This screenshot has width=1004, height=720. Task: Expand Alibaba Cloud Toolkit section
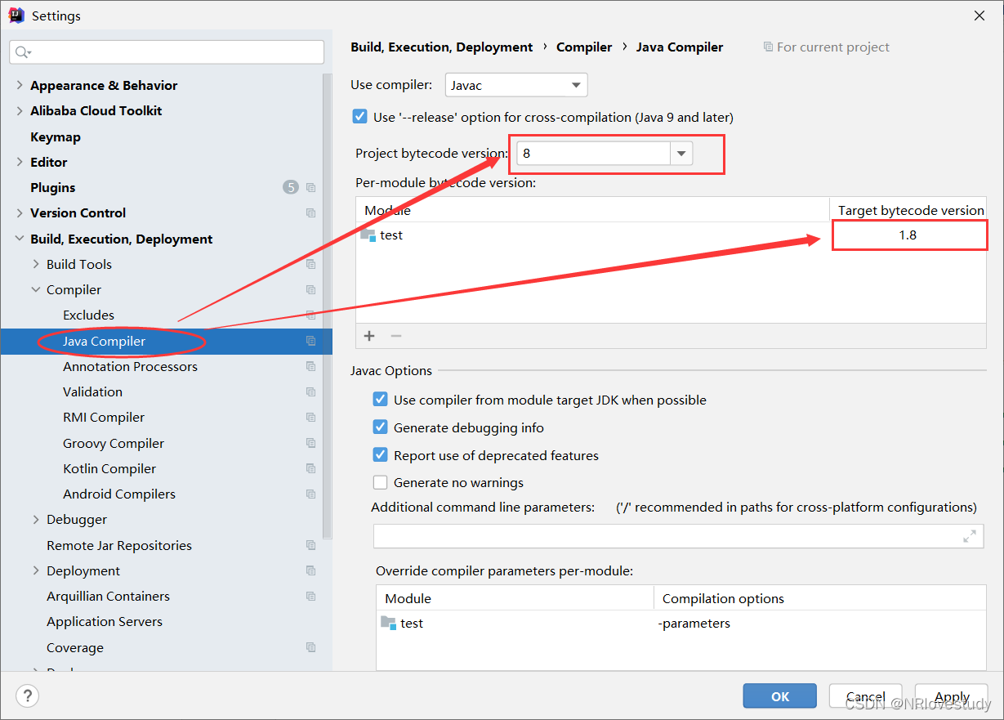click(x=20, y=111)
